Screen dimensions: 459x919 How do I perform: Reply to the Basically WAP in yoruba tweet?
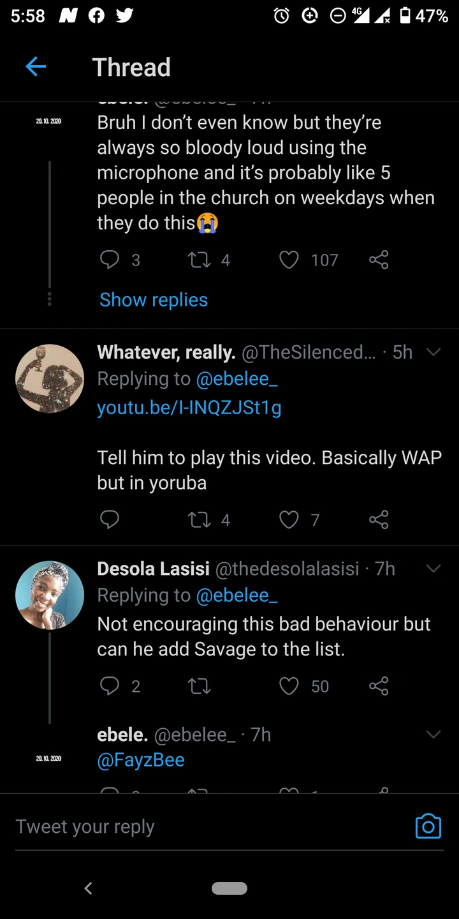[x=110, y=520]
